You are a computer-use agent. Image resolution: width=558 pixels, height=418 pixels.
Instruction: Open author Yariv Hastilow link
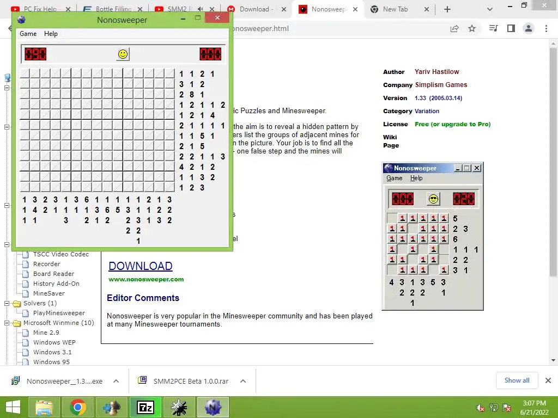[436, 72]
